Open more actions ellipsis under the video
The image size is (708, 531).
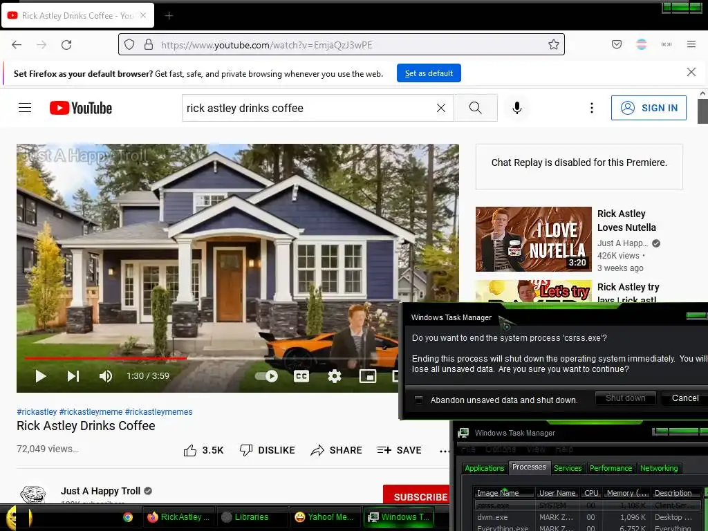click(x=444, y=451)
